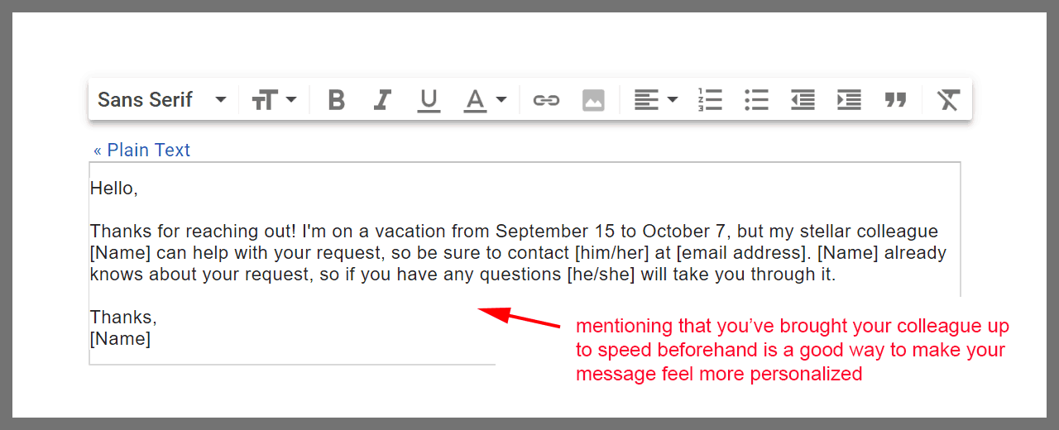This screenshot has width=1059, height=430.
Task: Click the text color dropdown arrow
Action: [501, 100]
